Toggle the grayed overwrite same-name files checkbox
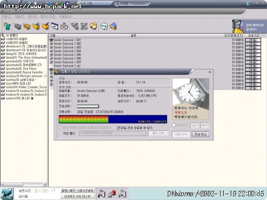The width and height of the screenshot is (267, 200). coord(60,127)
